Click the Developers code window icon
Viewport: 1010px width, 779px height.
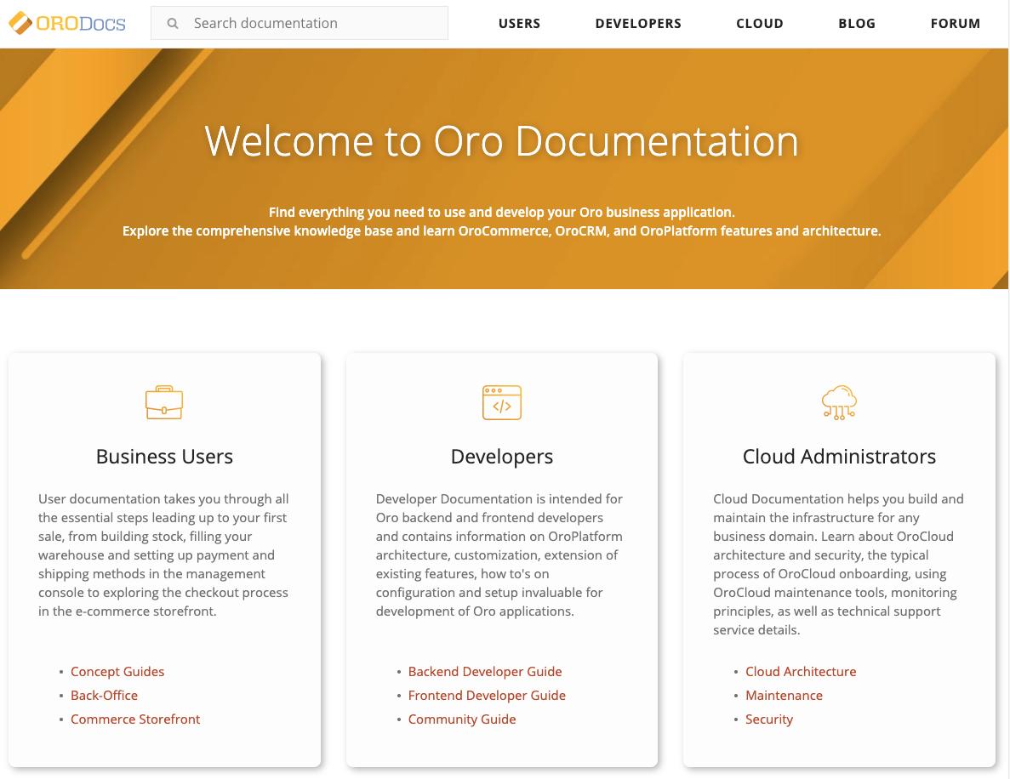point(502,402)
